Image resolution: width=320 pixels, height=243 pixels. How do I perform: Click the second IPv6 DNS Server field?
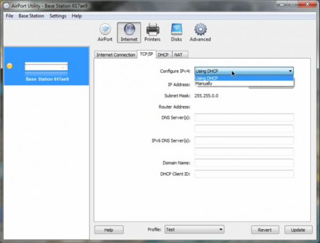click(x=244, y=152)
